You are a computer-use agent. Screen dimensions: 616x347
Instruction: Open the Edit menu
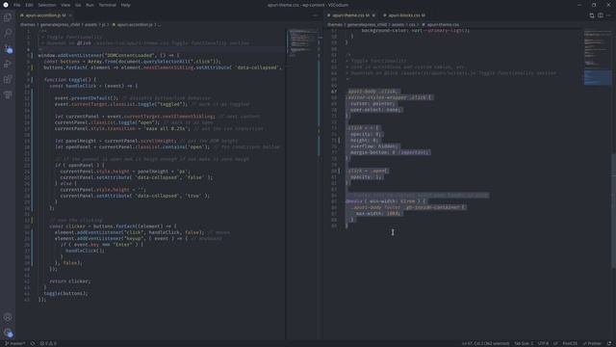(x=29, y=5)
